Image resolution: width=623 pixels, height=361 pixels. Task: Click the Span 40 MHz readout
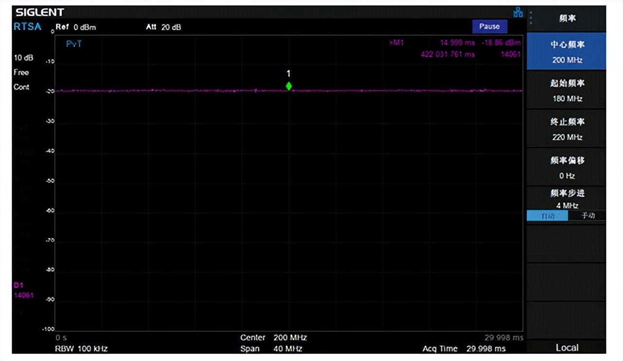[x=271, y=348]
